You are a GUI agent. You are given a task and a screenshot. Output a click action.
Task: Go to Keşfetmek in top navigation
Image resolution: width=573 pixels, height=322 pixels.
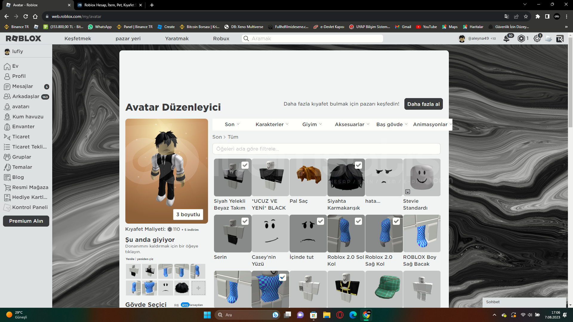click(78, 38)
